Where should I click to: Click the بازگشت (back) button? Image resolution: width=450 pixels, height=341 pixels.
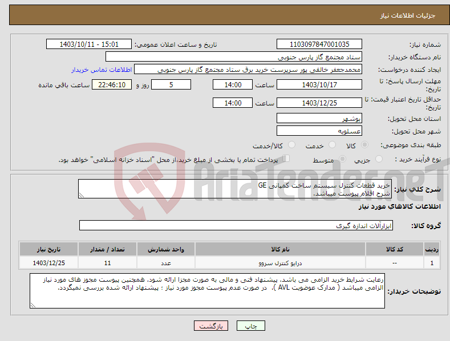[x=211, y=326]
